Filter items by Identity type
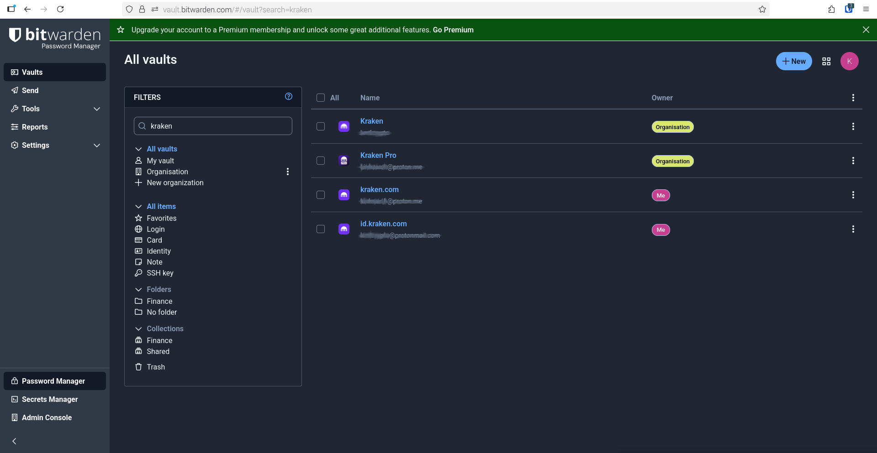Viewport: 877px width, 453px height. [159, 251]
